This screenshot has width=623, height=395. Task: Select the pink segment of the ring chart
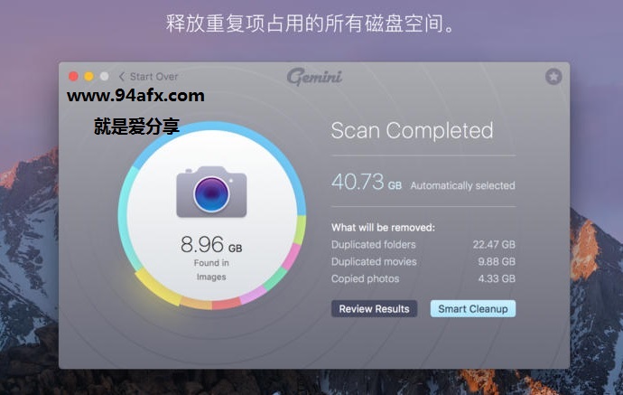[292, 257]
